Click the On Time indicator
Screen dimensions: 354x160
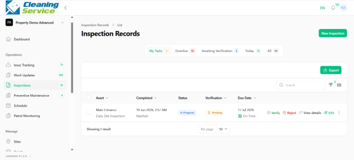pyautogui.click(x=247, y=116)
